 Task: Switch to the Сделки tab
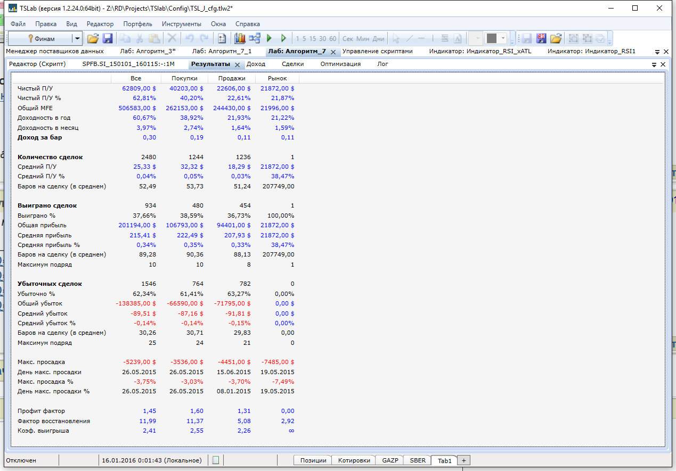coord(292,64)
